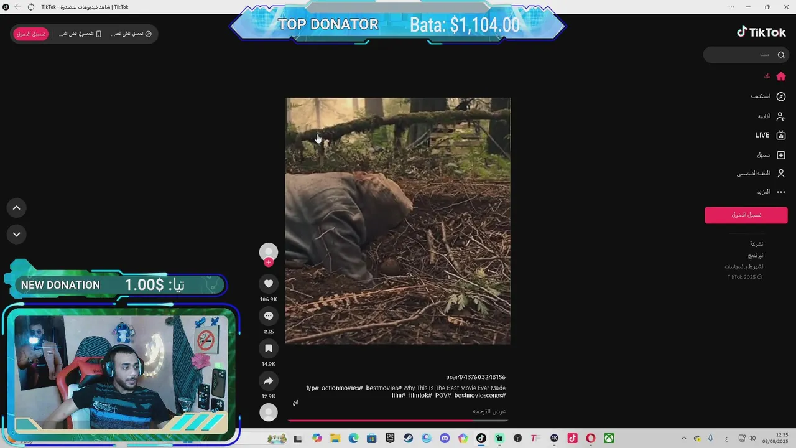The width and height of the screenshot is (796, 448).
Task: Open Xbox app on taskbar
Action: tap(609, 439)
